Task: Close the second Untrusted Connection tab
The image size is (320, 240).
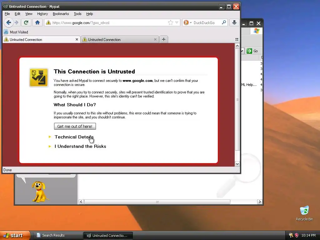Action: [x=155, y=39]
